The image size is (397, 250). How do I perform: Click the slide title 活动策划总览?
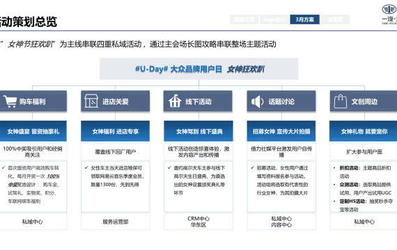tap(28, 22)
